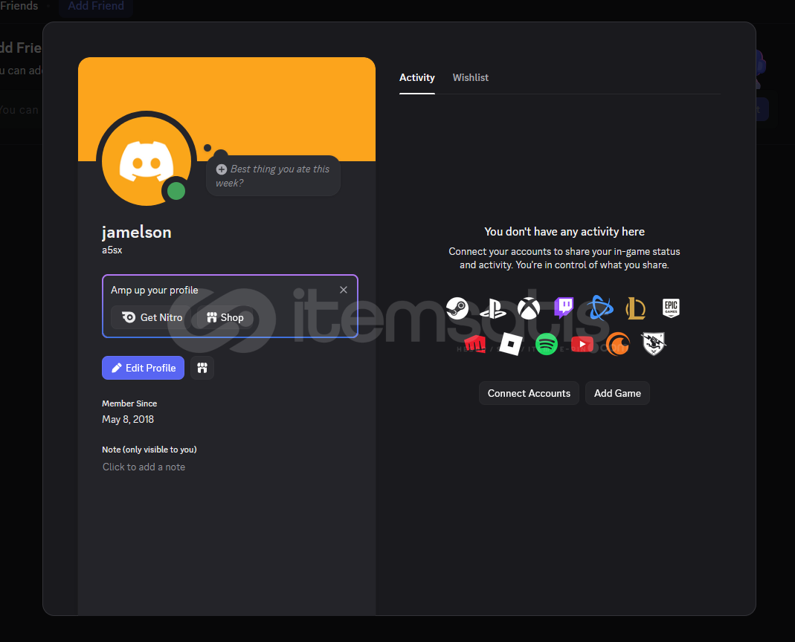This screenshot has height=642, width=795.
Task: Click the Twitch connection icon
Action: [x=564, y=307]
